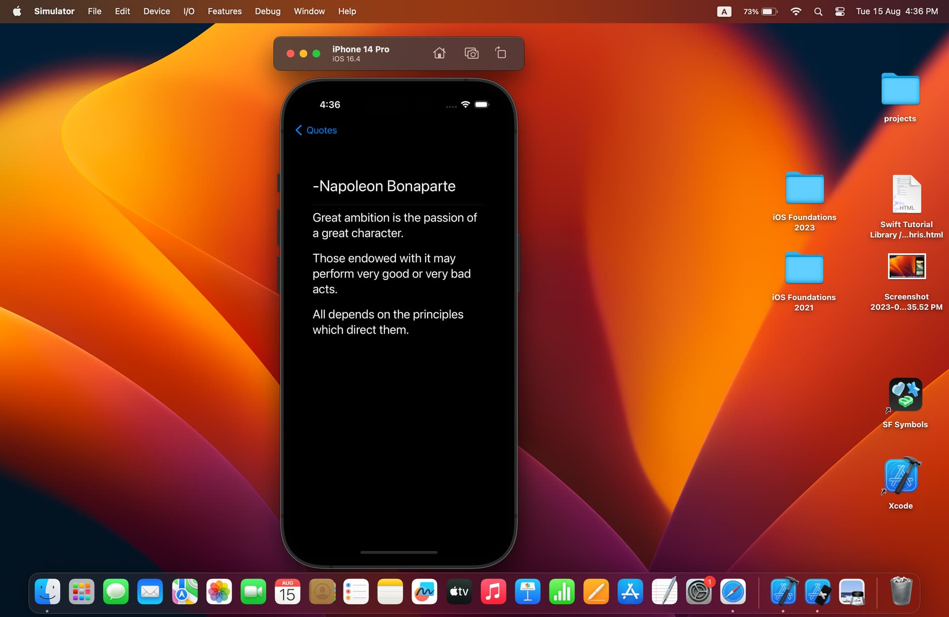Open Mail from the Dock
The height and width of the screenshot is (617, 949).
tap(150, 591)
